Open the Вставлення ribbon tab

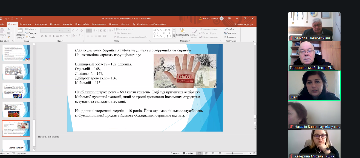[25, 24]
